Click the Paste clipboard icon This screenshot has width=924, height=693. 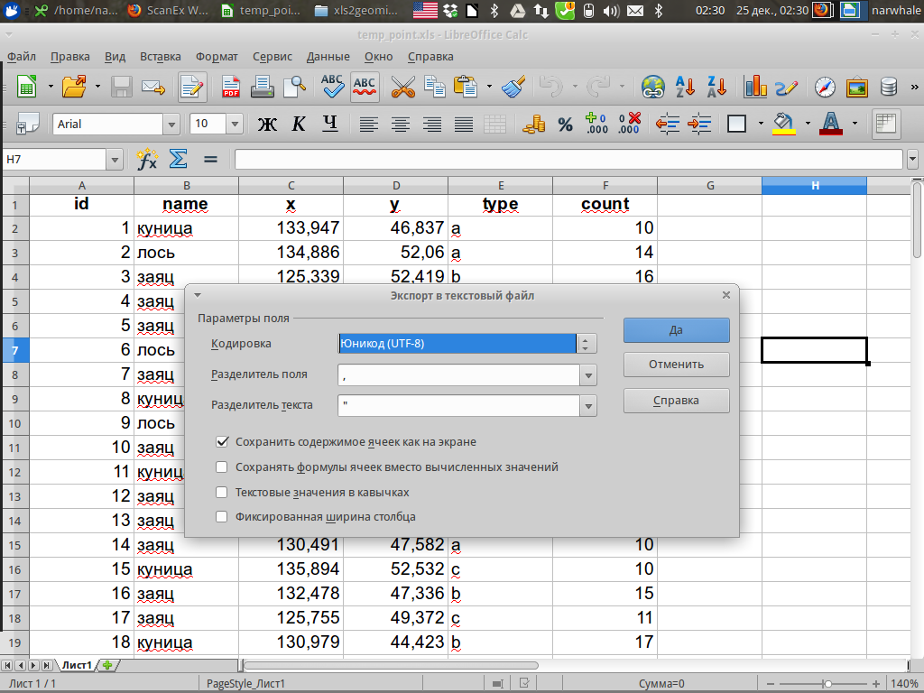click(466, 88)
